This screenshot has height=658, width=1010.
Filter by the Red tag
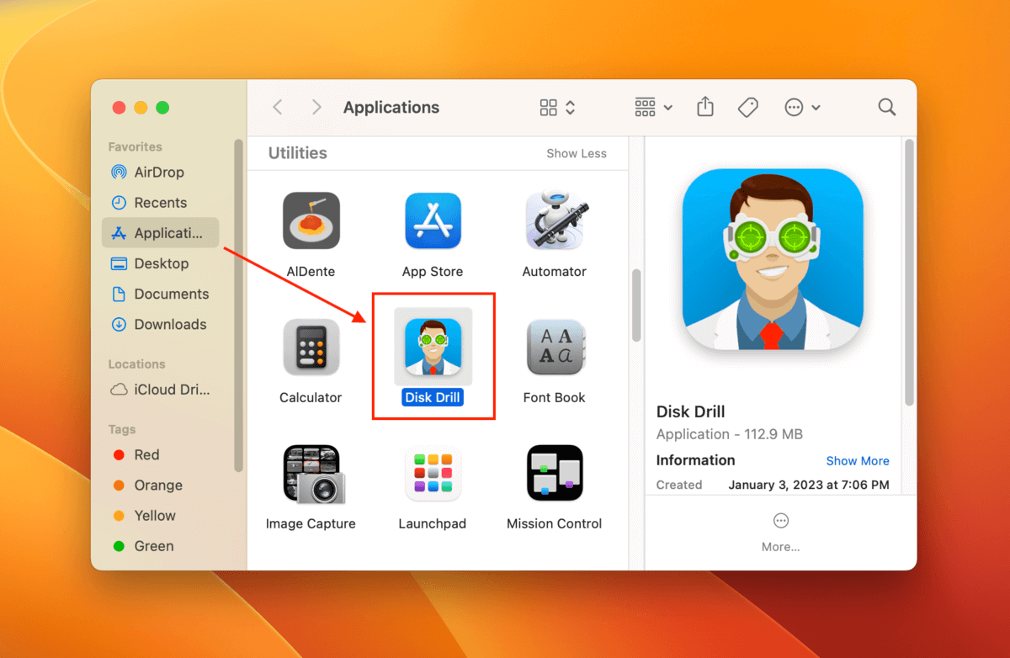(160, 454)
